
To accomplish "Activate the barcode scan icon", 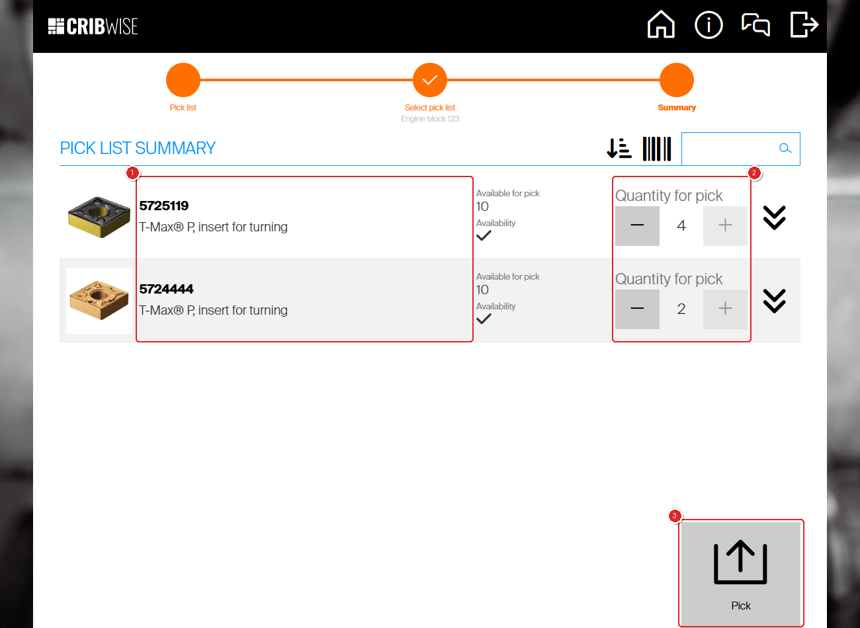I will pos(657,149).
